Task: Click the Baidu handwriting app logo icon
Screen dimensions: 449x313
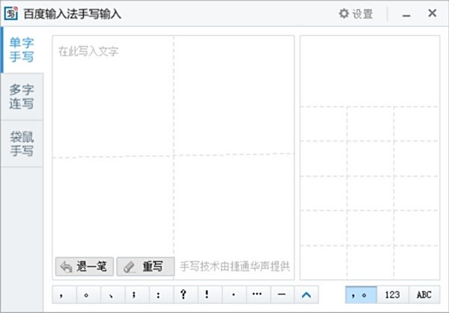Action: [x=11, y=13]
